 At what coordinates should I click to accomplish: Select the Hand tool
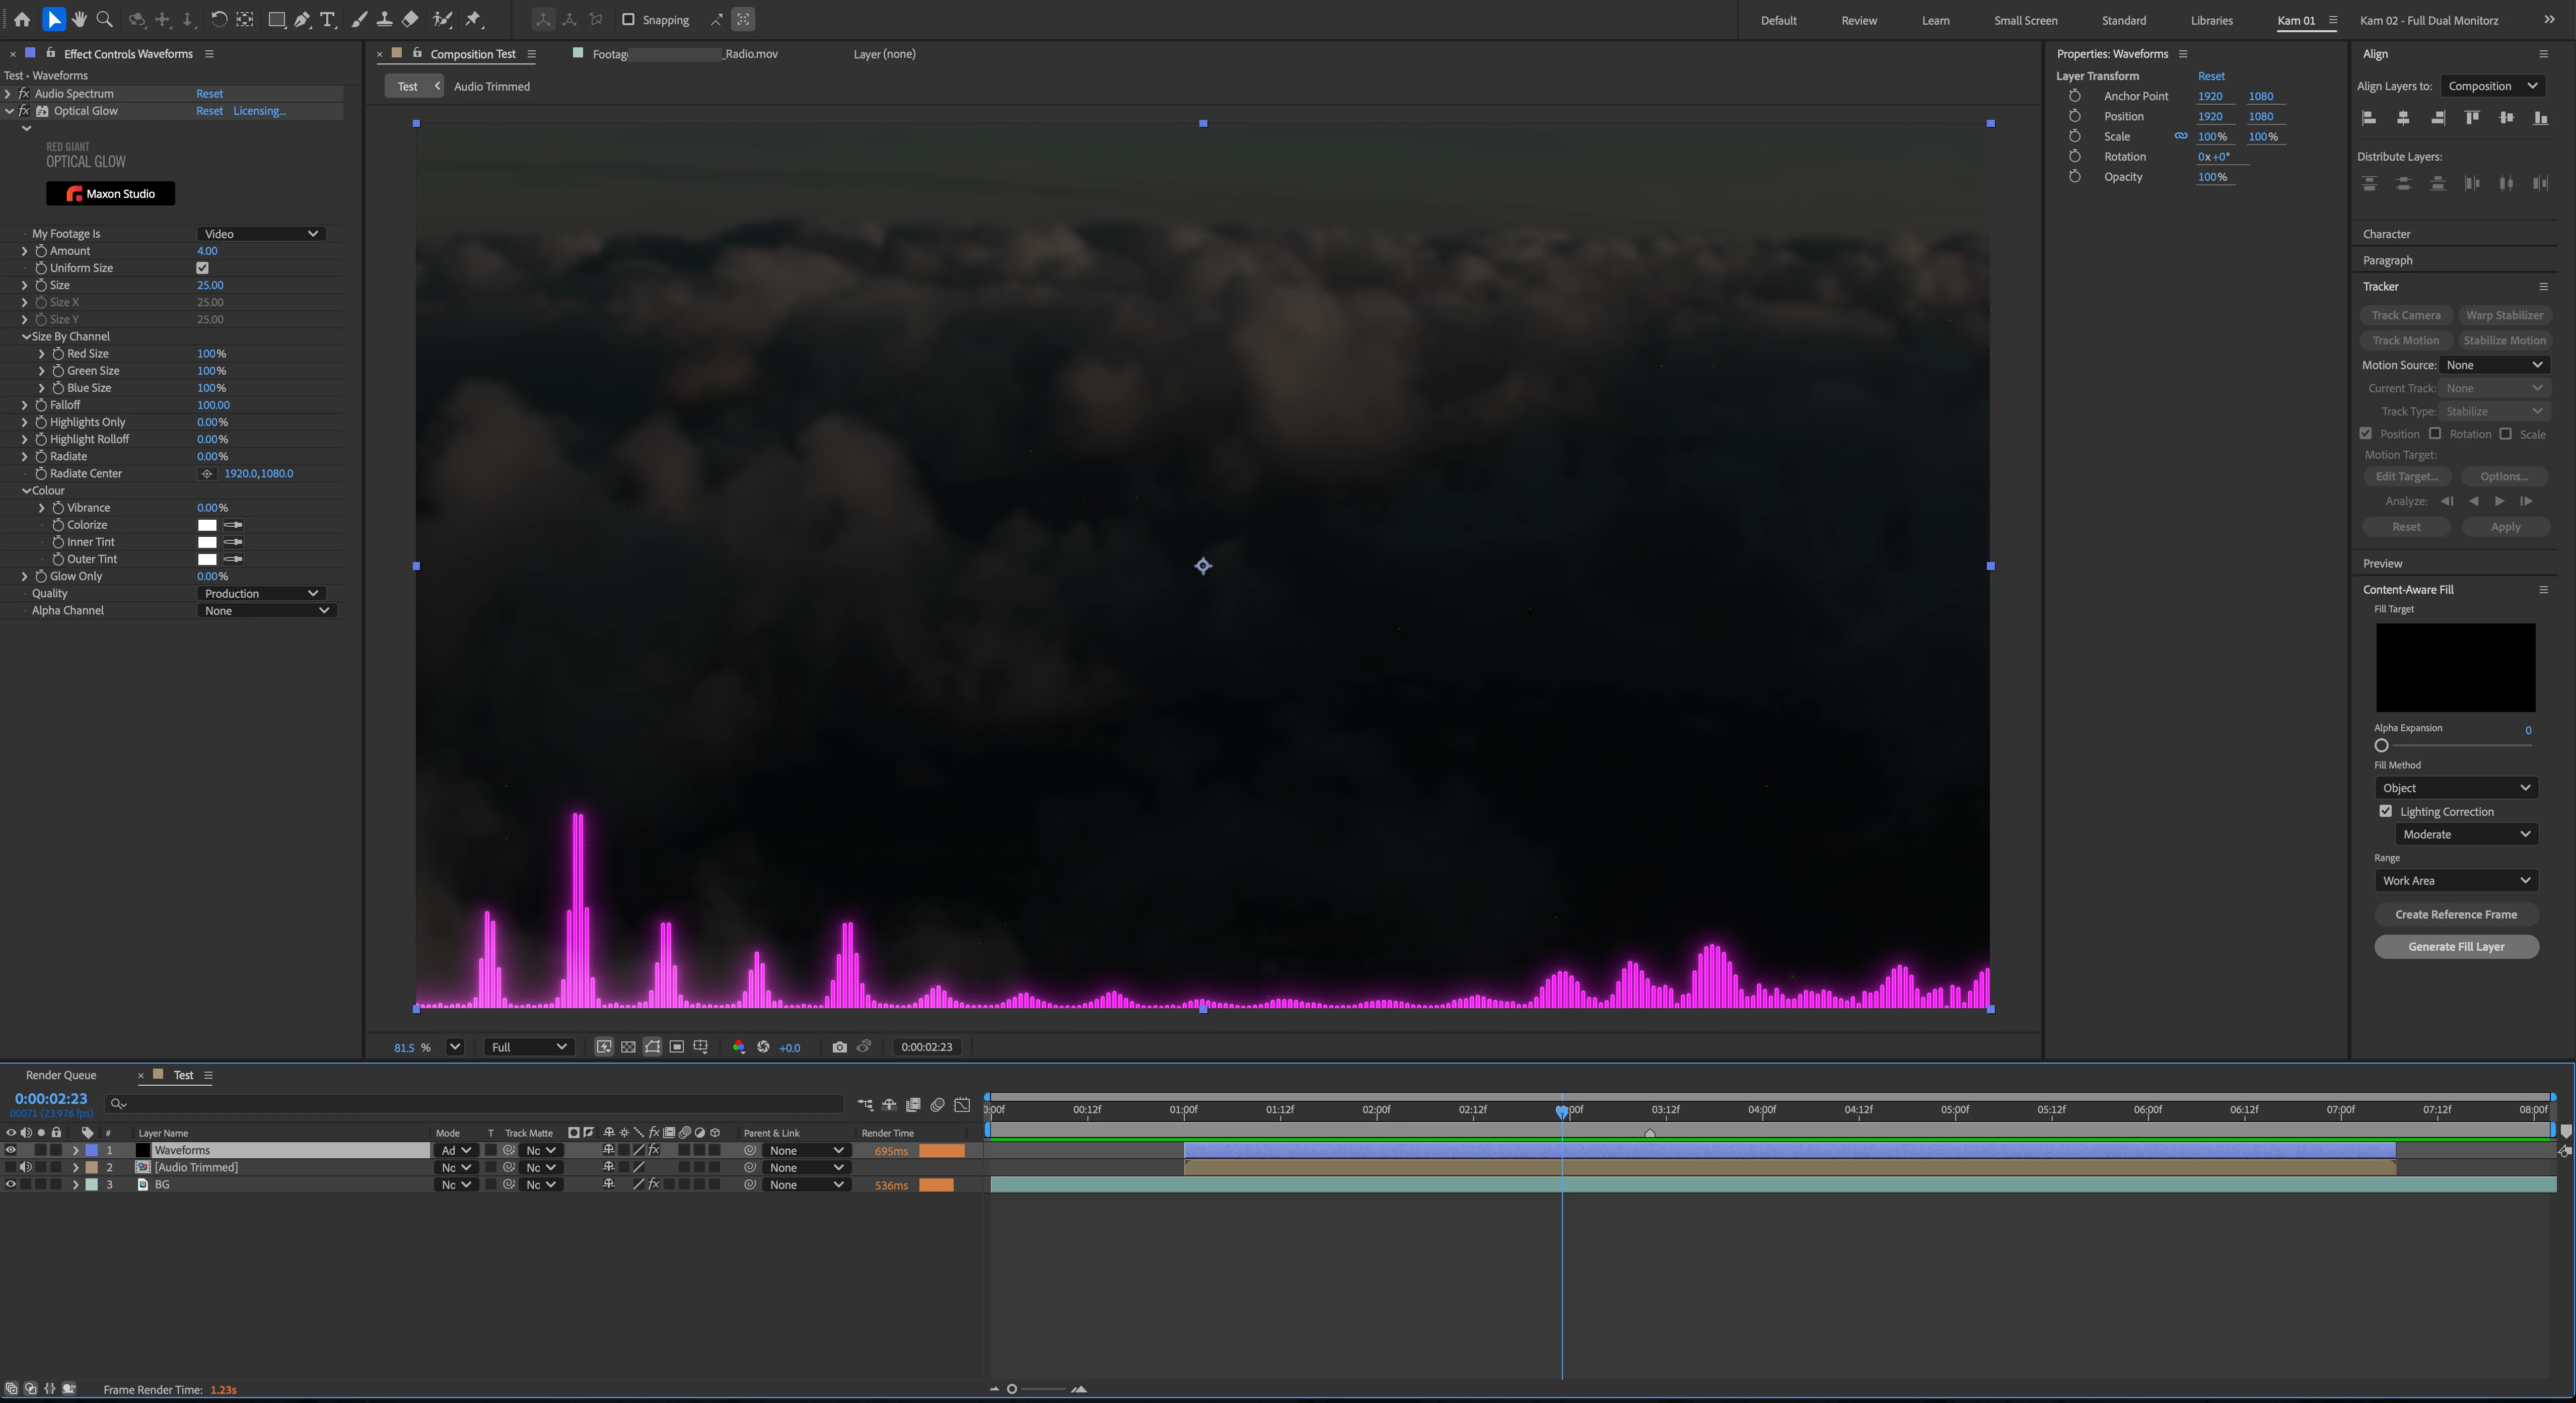click(x=79, y=19)
